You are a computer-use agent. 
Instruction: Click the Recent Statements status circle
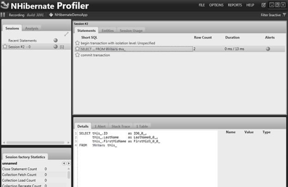pos(55,40)
